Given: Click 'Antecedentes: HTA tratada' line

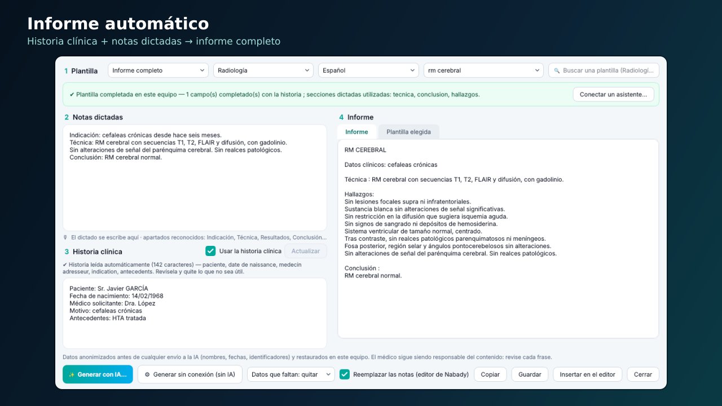Looking at the screenshot, I should (x=108, y=318).
